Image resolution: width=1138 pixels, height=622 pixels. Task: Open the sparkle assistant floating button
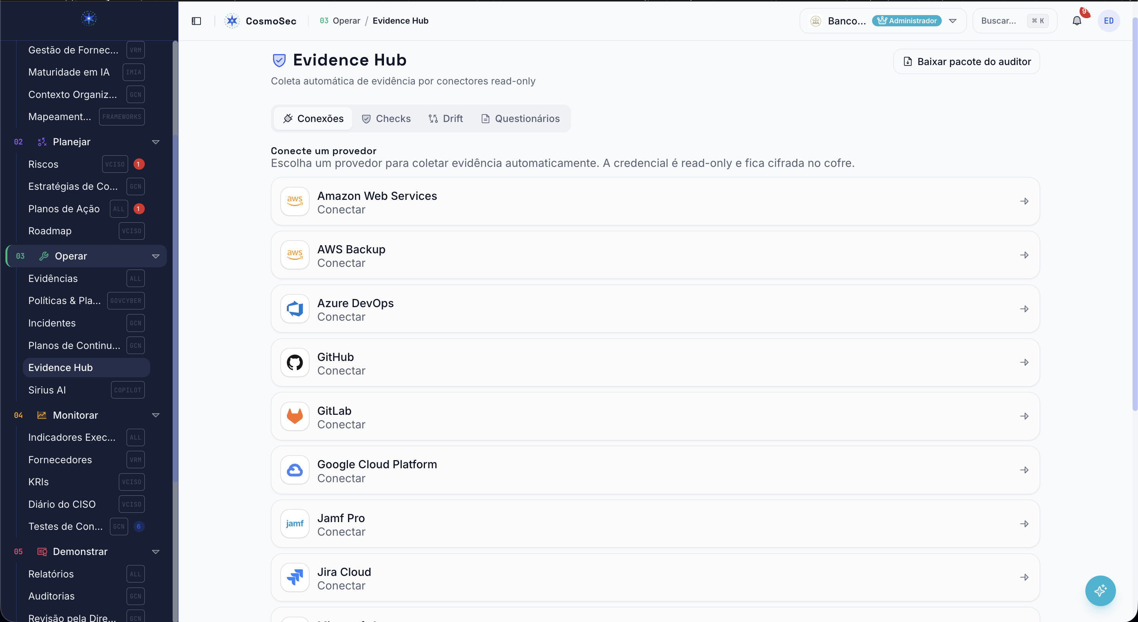[1100, 591]
